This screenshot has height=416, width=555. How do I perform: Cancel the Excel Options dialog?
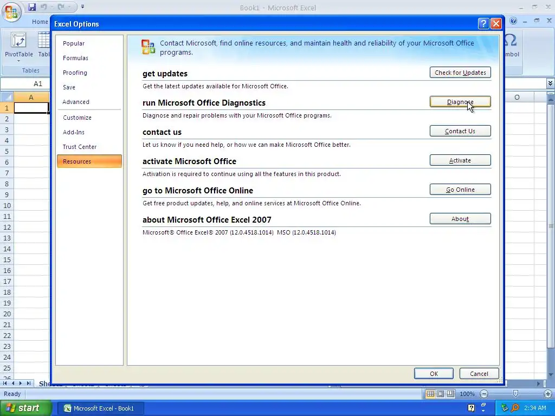[x=479, y=374]
